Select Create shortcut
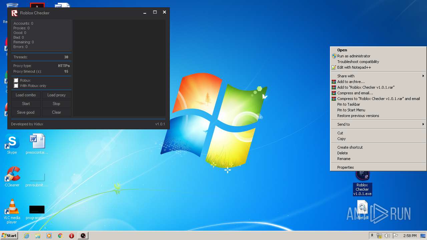 (x=378, y=147)
